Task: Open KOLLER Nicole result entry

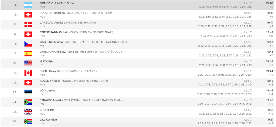Action: point(50,81)
